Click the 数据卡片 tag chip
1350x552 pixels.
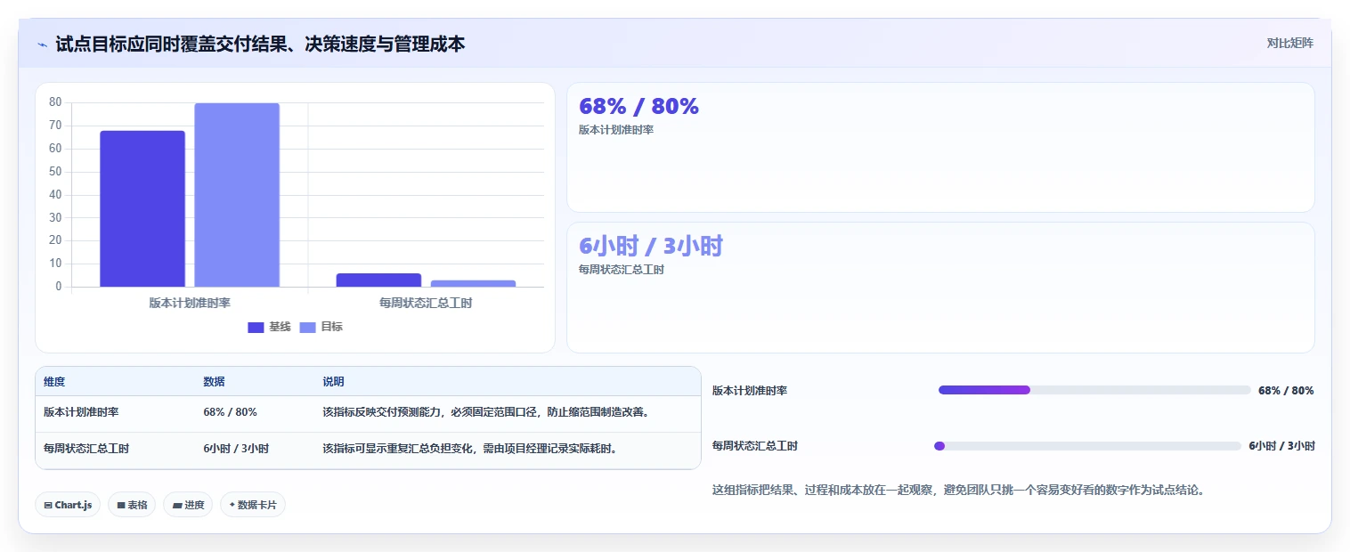click(253, 505)
